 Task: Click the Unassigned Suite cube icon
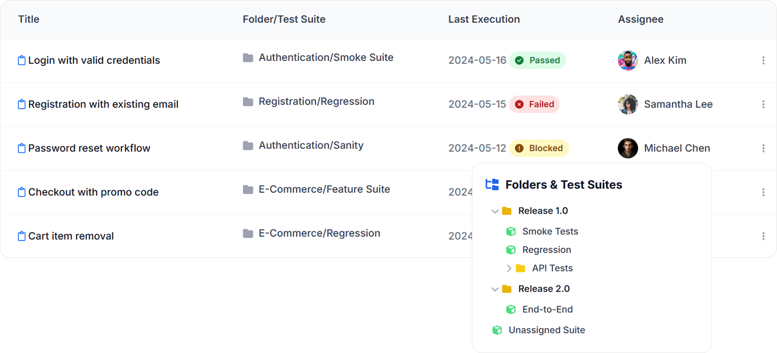497,330
